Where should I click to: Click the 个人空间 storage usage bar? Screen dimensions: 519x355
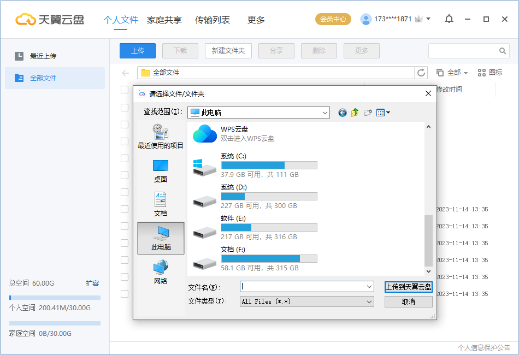(x=55, y=297)
